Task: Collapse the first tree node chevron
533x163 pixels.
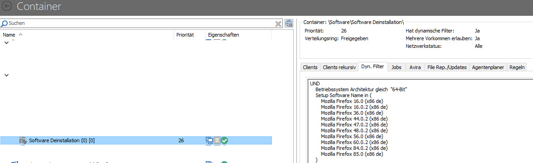Action: coord(6,43)
